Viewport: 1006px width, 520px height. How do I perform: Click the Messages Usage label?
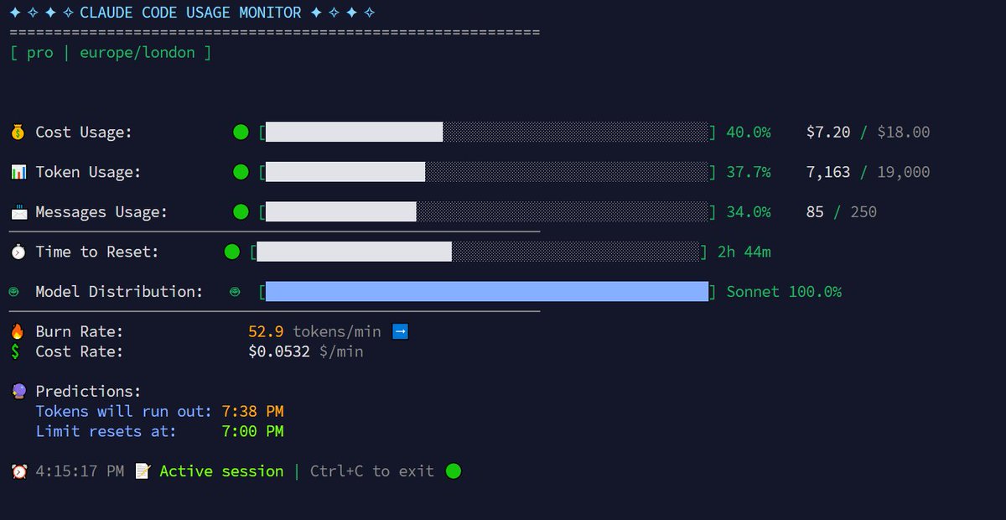tap(101, 212)
